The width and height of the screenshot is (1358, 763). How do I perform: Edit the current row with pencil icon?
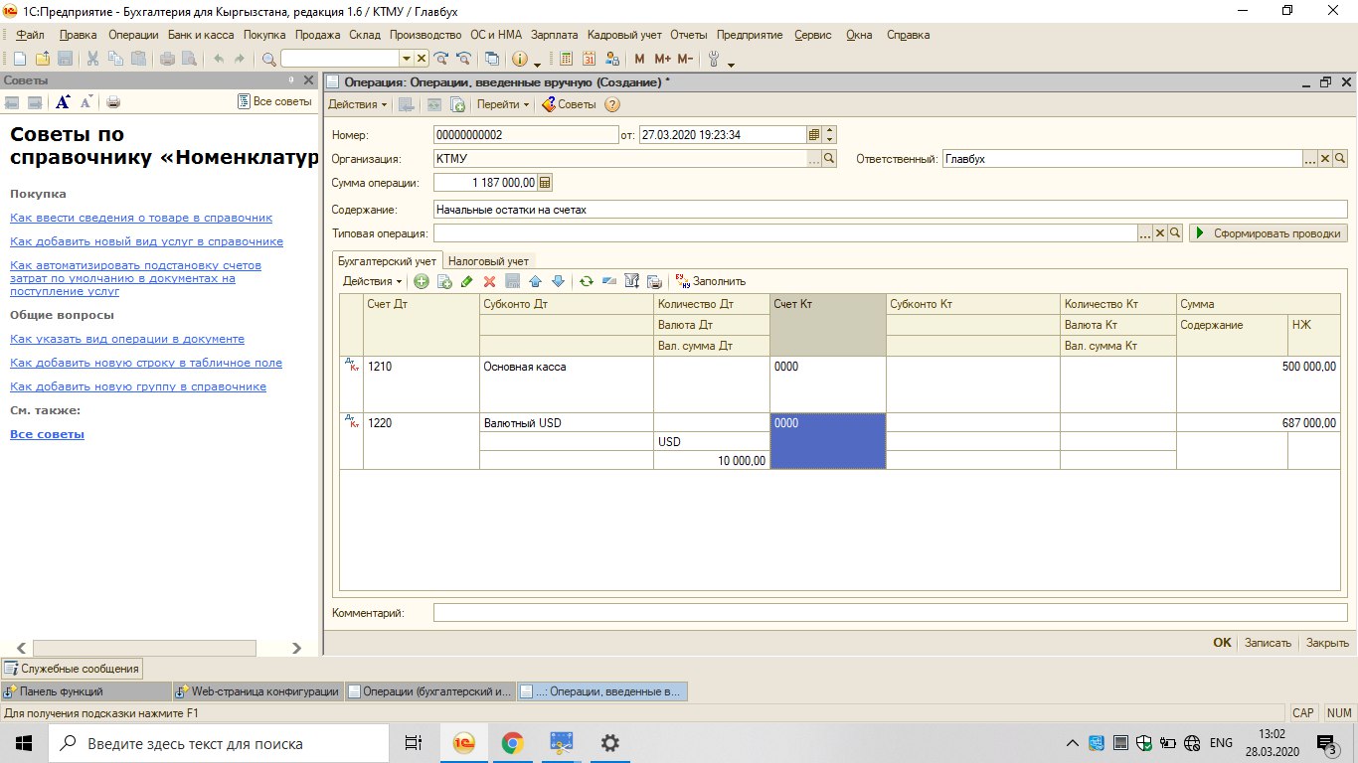(x=467, y=281)
